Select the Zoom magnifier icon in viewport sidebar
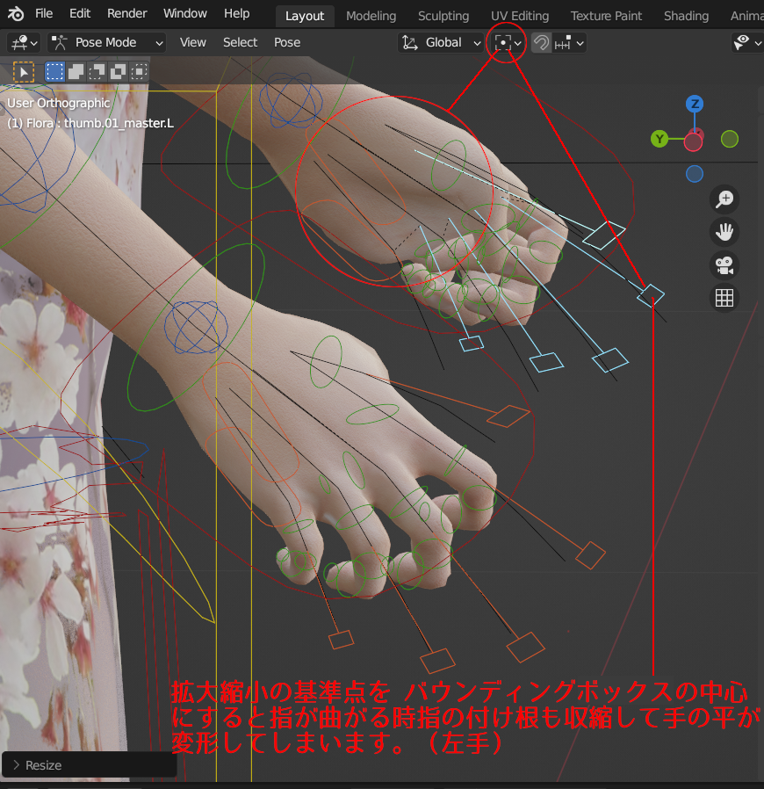 click(724, 199)
